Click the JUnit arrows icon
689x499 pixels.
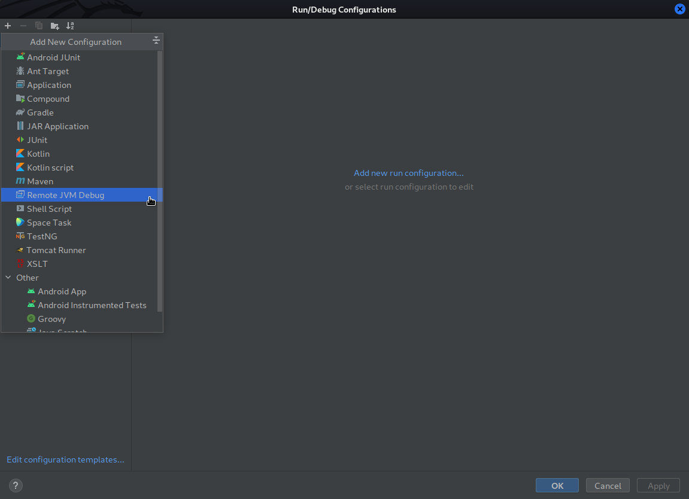20,139
